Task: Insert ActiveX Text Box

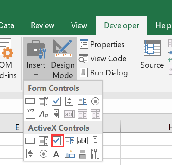Action: [x=82, y=141]
